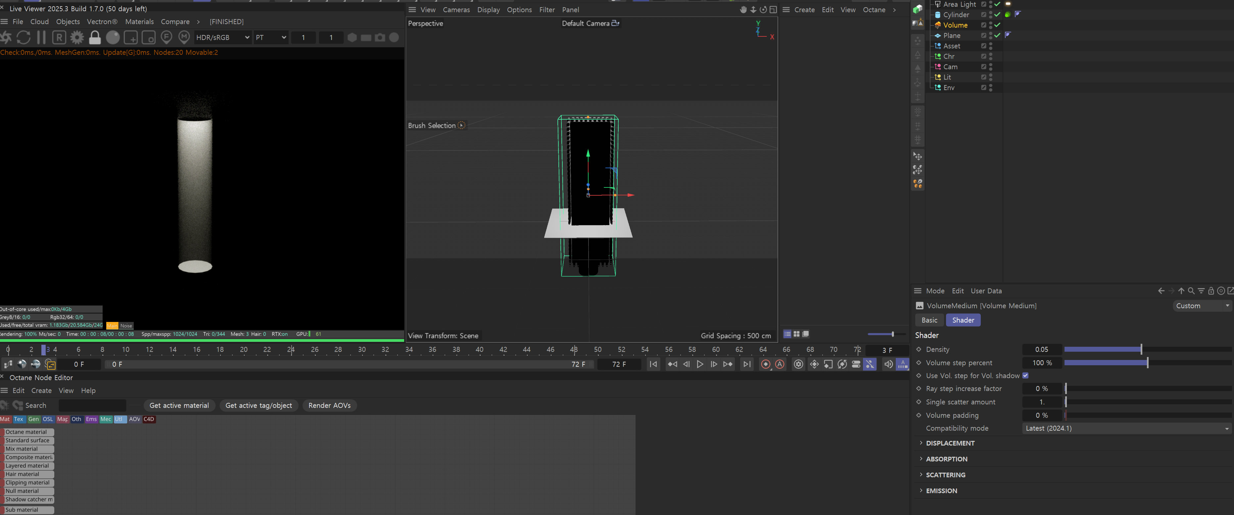Toggle the Live Viewer lock resolution icon
Viewport: 1234px width, 515px height.
click(95, 37)
